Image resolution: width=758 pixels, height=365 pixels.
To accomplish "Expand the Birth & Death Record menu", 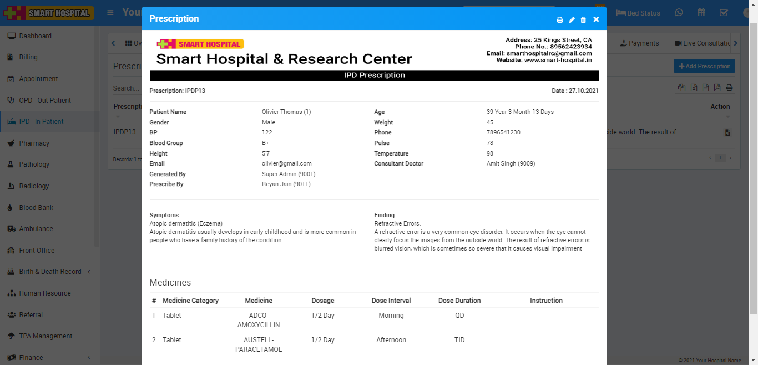I will point(50,272).
